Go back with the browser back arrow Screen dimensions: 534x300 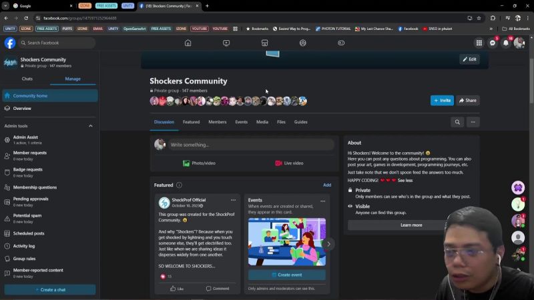(x=6, y=18)
